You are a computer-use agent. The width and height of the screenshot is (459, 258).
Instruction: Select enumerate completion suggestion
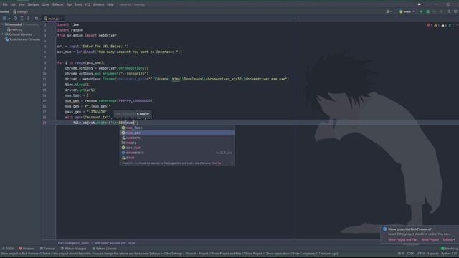(x=177, y=153)
